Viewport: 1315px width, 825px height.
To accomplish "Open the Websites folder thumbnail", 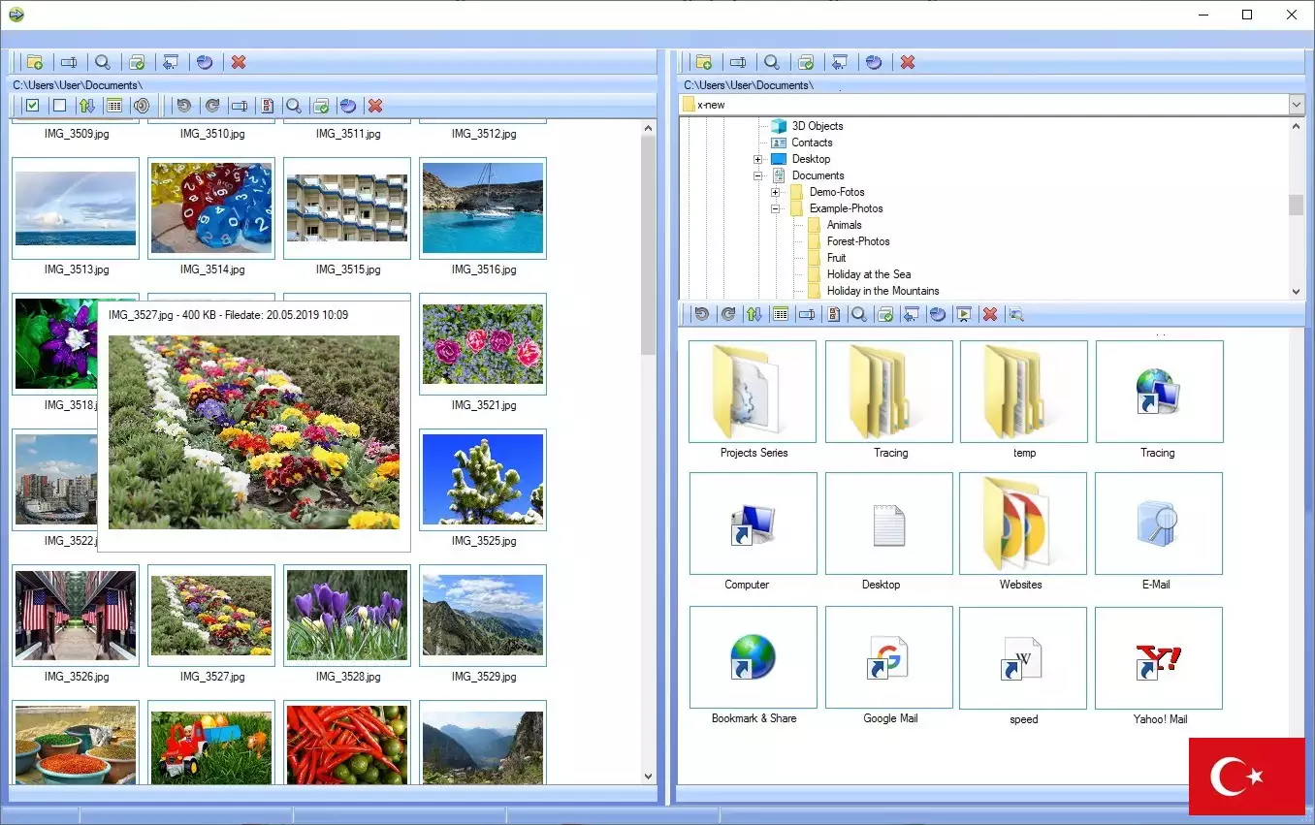I will click(x=1022, y=524).
